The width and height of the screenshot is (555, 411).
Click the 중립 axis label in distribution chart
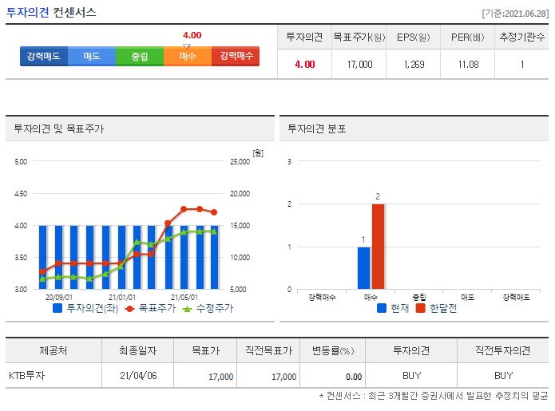pos(419,297)
